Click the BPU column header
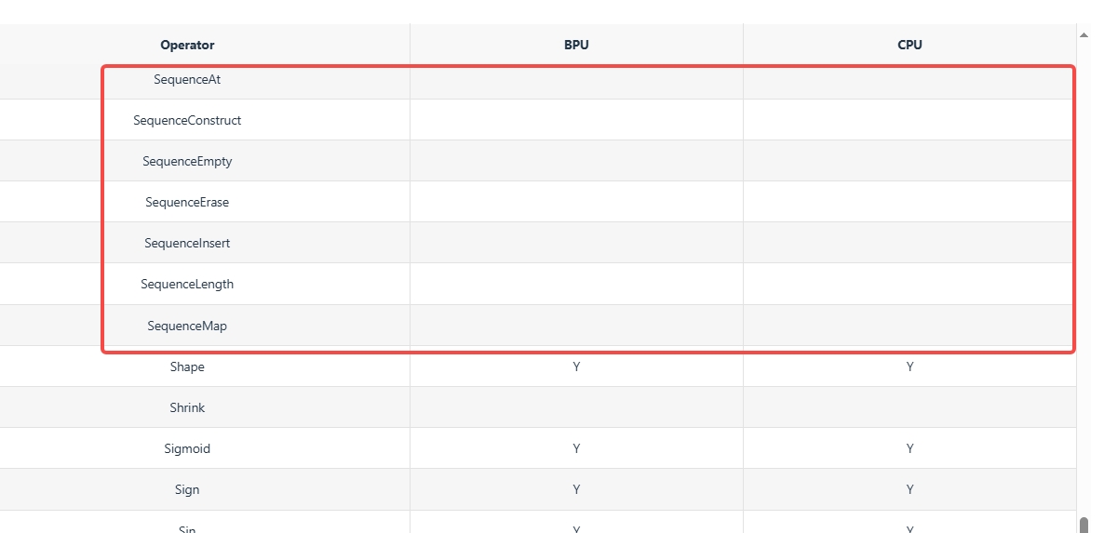 pos(576,45)
